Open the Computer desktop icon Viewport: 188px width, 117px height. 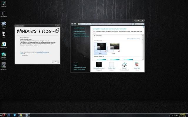click(4, 4)
